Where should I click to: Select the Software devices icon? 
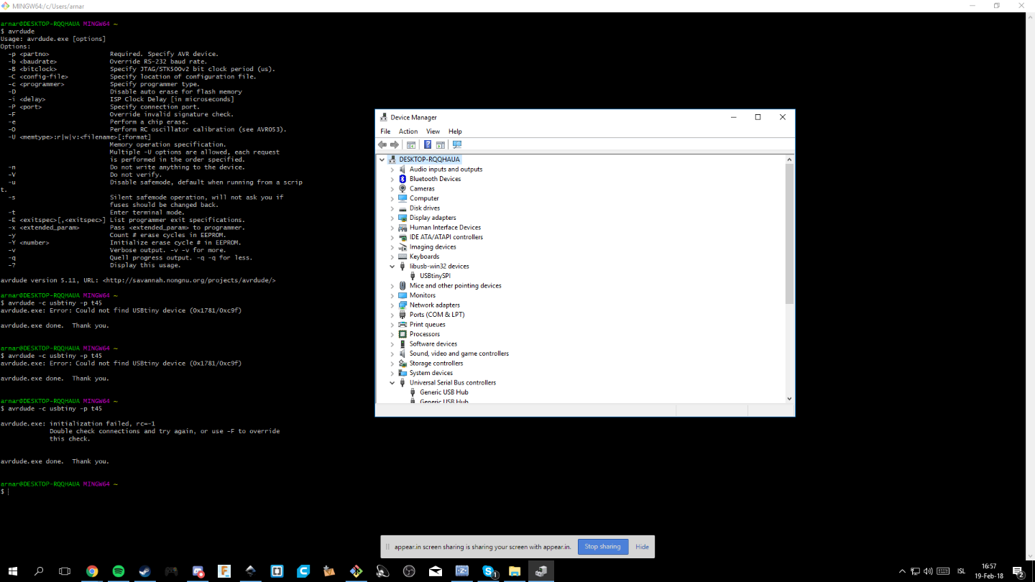click(402, 344)
